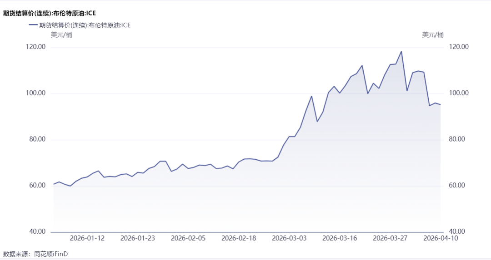Select the 2026-02-18 date label
The height and width of the screenshot is (260, 491).
coord(239,238)
